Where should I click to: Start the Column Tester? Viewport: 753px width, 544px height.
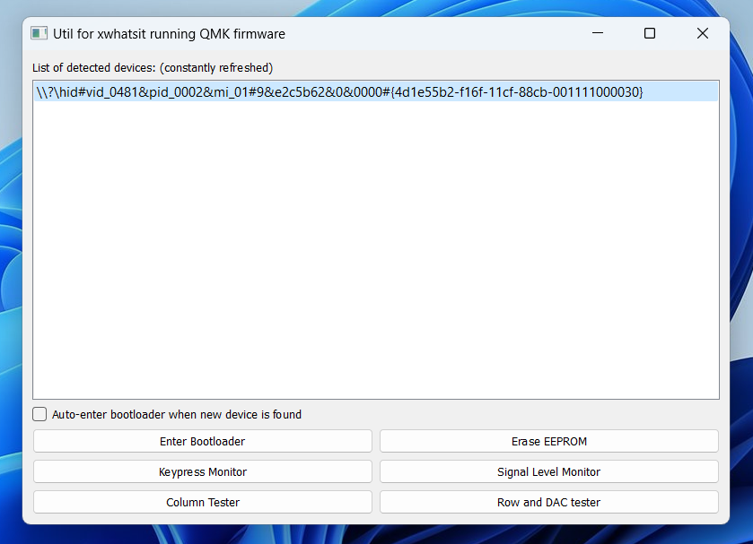(202, 502)
